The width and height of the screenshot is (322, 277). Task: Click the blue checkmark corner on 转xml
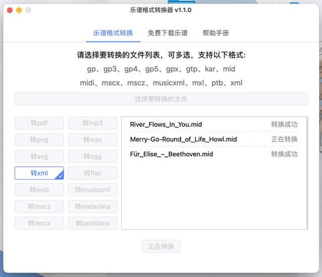click(x=60, y=176)
